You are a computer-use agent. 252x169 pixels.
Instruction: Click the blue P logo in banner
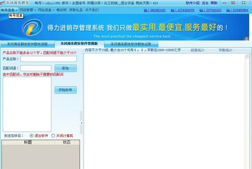point(32,27)
